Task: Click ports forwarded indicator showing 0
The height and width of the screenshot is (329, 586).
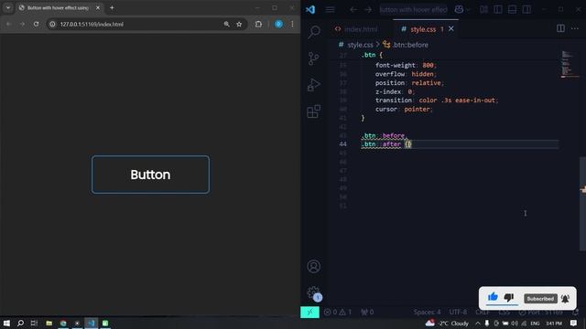Action: tap(367, 312)
